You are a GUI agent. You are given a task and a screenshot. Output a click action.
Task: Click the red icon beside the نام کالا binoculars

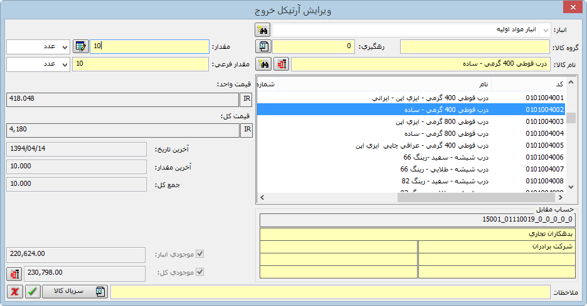pyautogui.click(x=282, y=64)
